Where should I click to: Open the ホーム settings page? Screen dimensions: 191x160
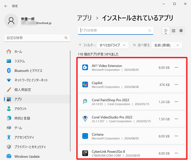tap(37, 51)
